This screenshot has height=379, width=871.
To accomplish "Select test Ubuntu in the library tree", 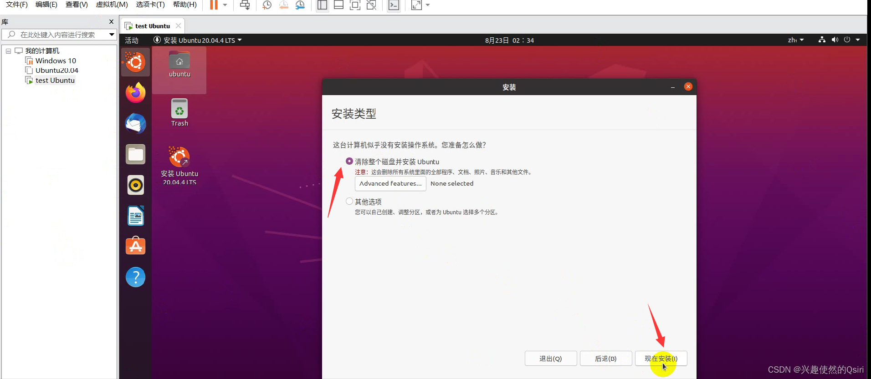I will (x=55, y=81).
